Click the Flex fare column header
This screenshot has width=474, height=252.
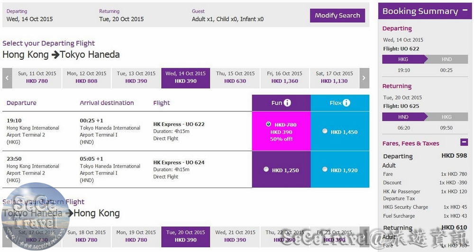[340, 103]
